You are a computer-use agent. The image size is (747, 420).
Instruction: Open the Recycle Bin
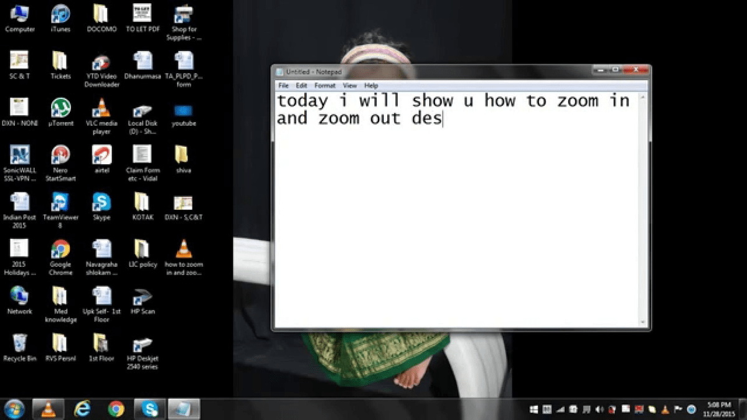19,344
